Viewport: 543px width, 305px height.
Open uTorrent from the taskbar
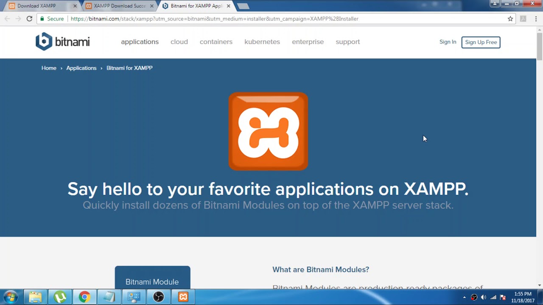click(x=60, y=297)
